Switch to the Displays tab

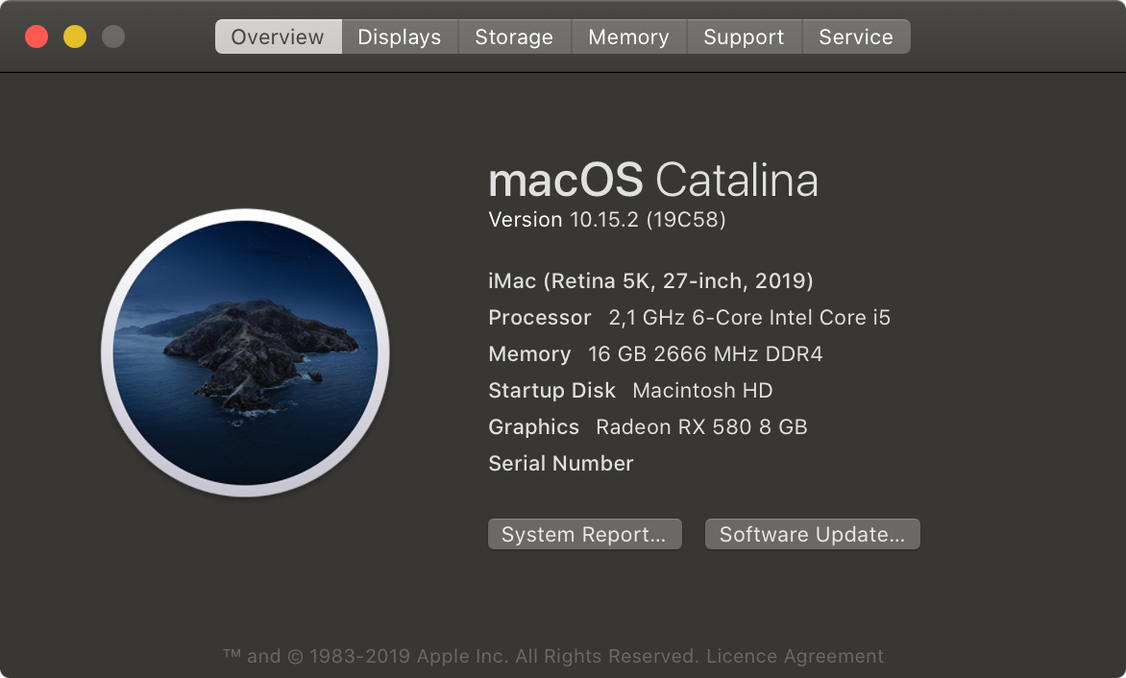(400, 36)
